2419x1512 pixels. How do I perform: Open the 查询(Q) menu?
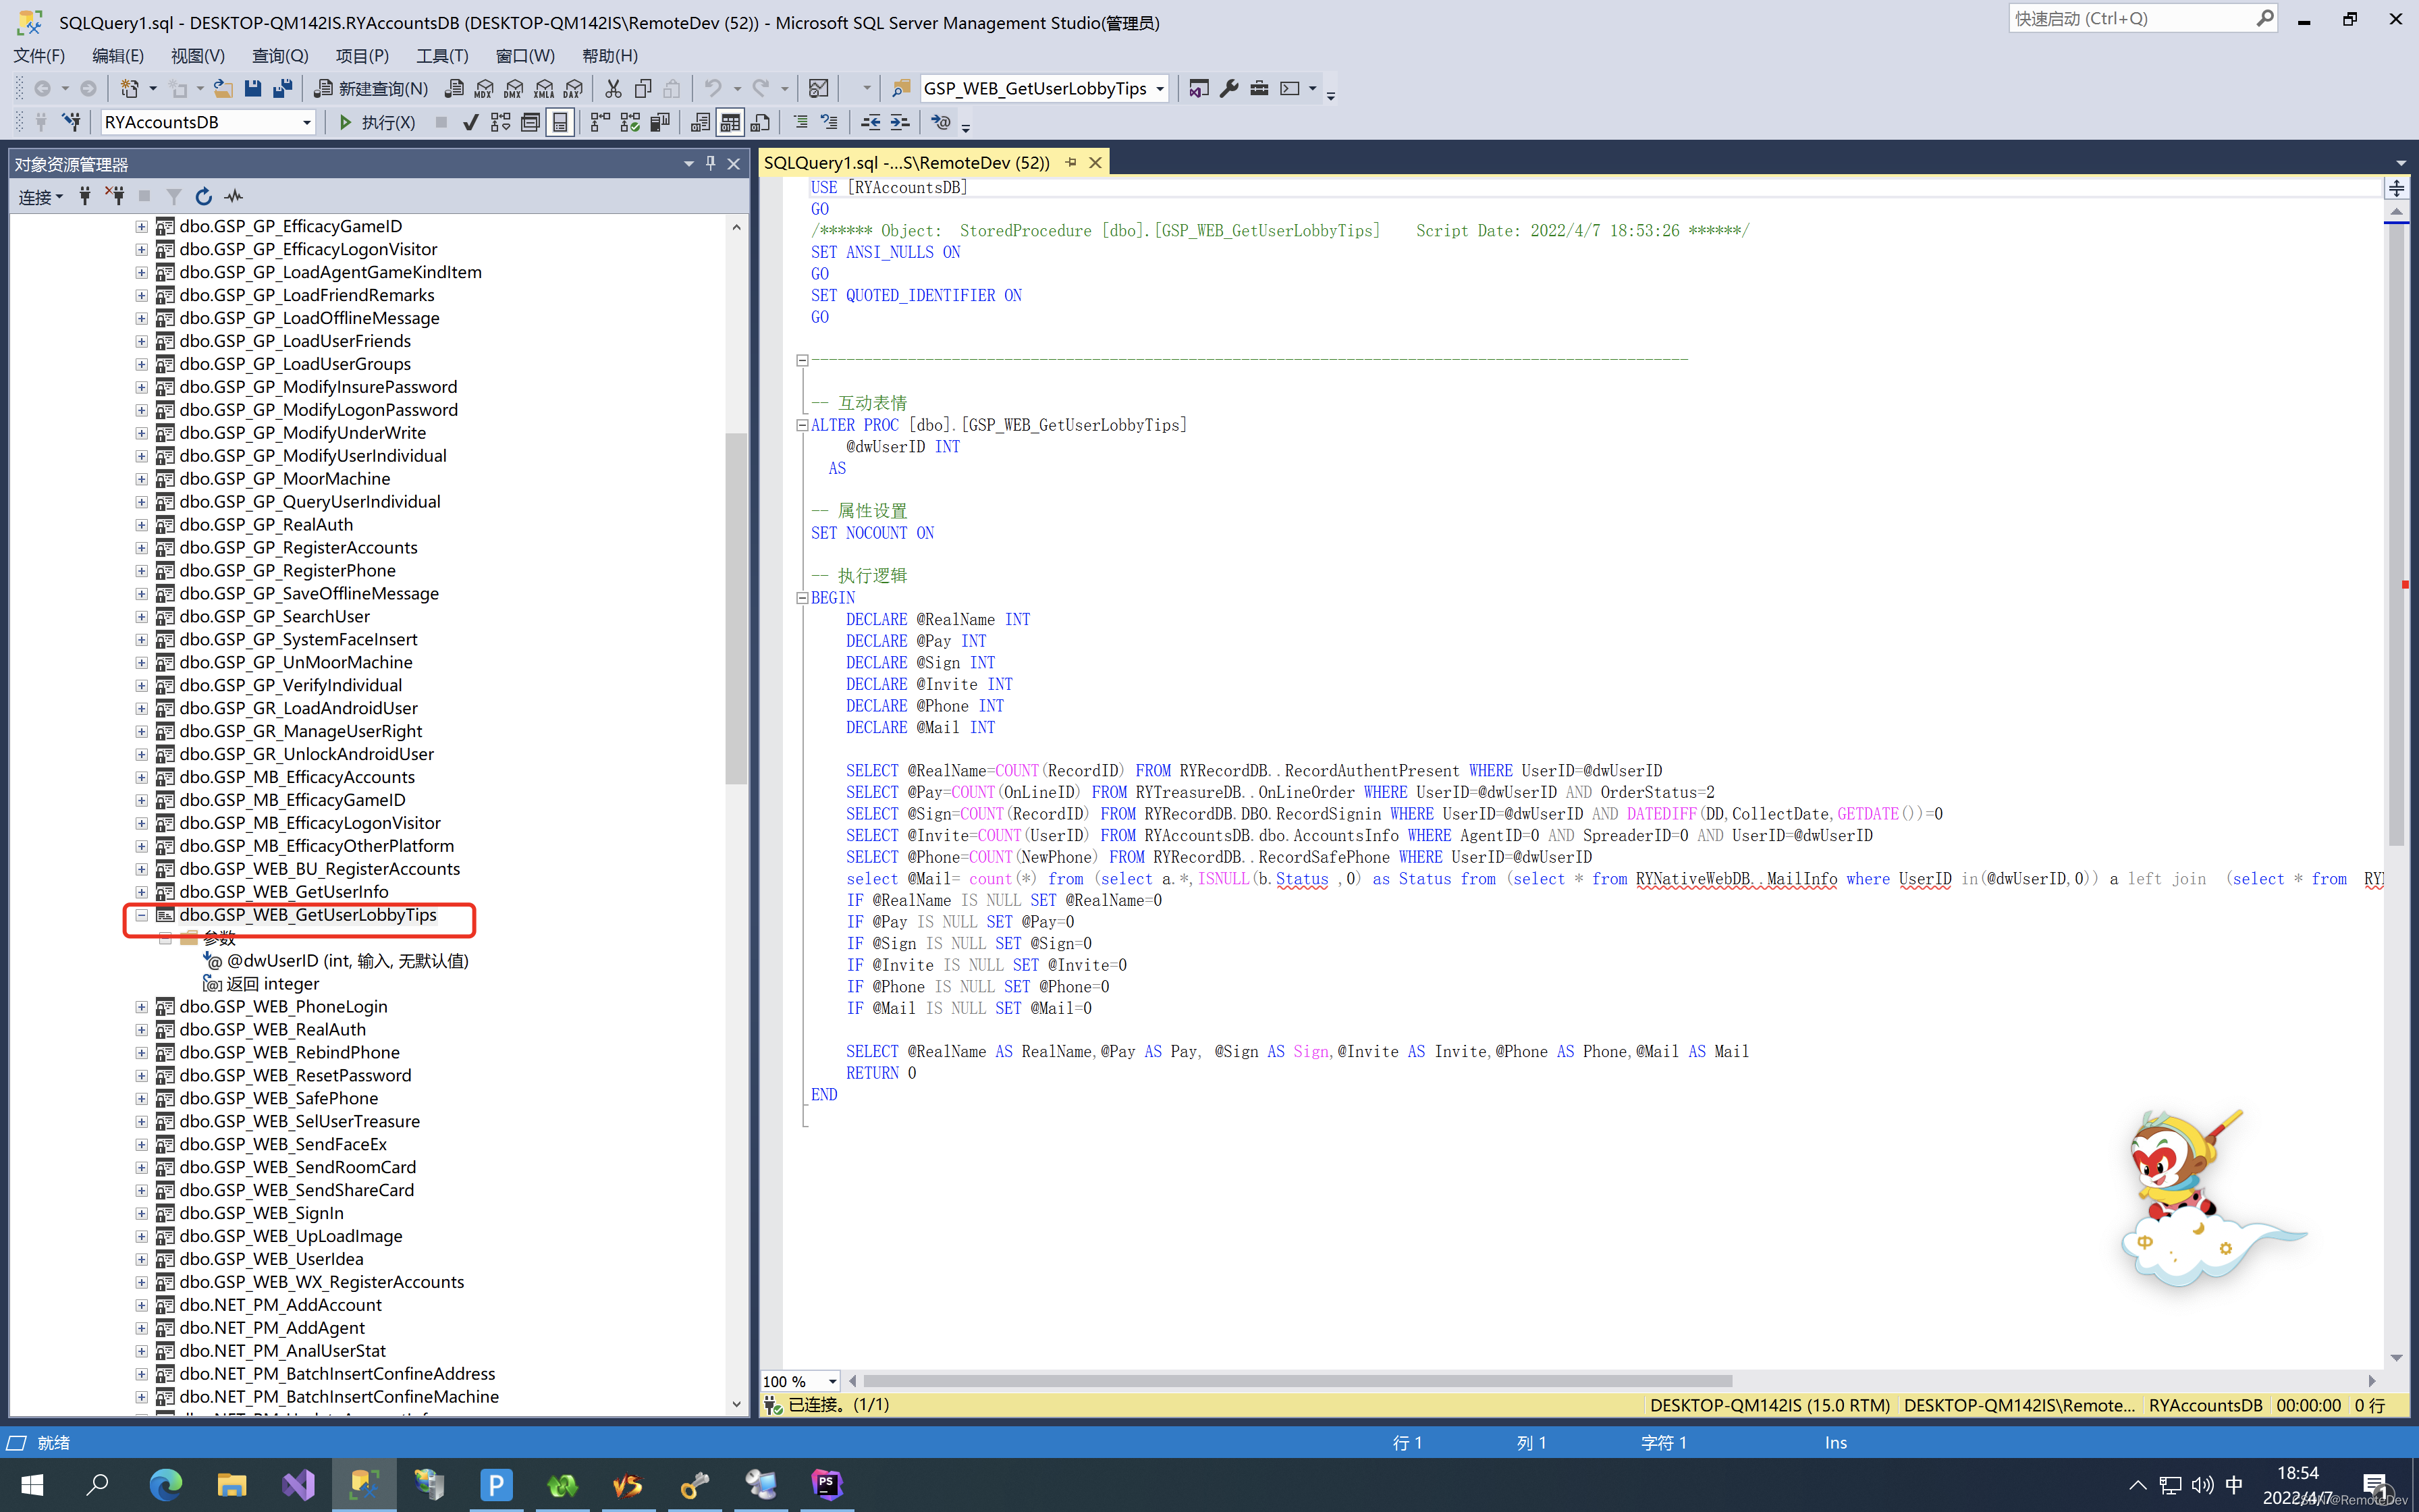[x=280, y=56]
